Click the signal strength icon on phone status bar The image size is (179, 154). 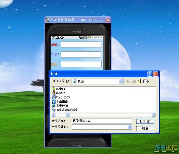(85, 37)
